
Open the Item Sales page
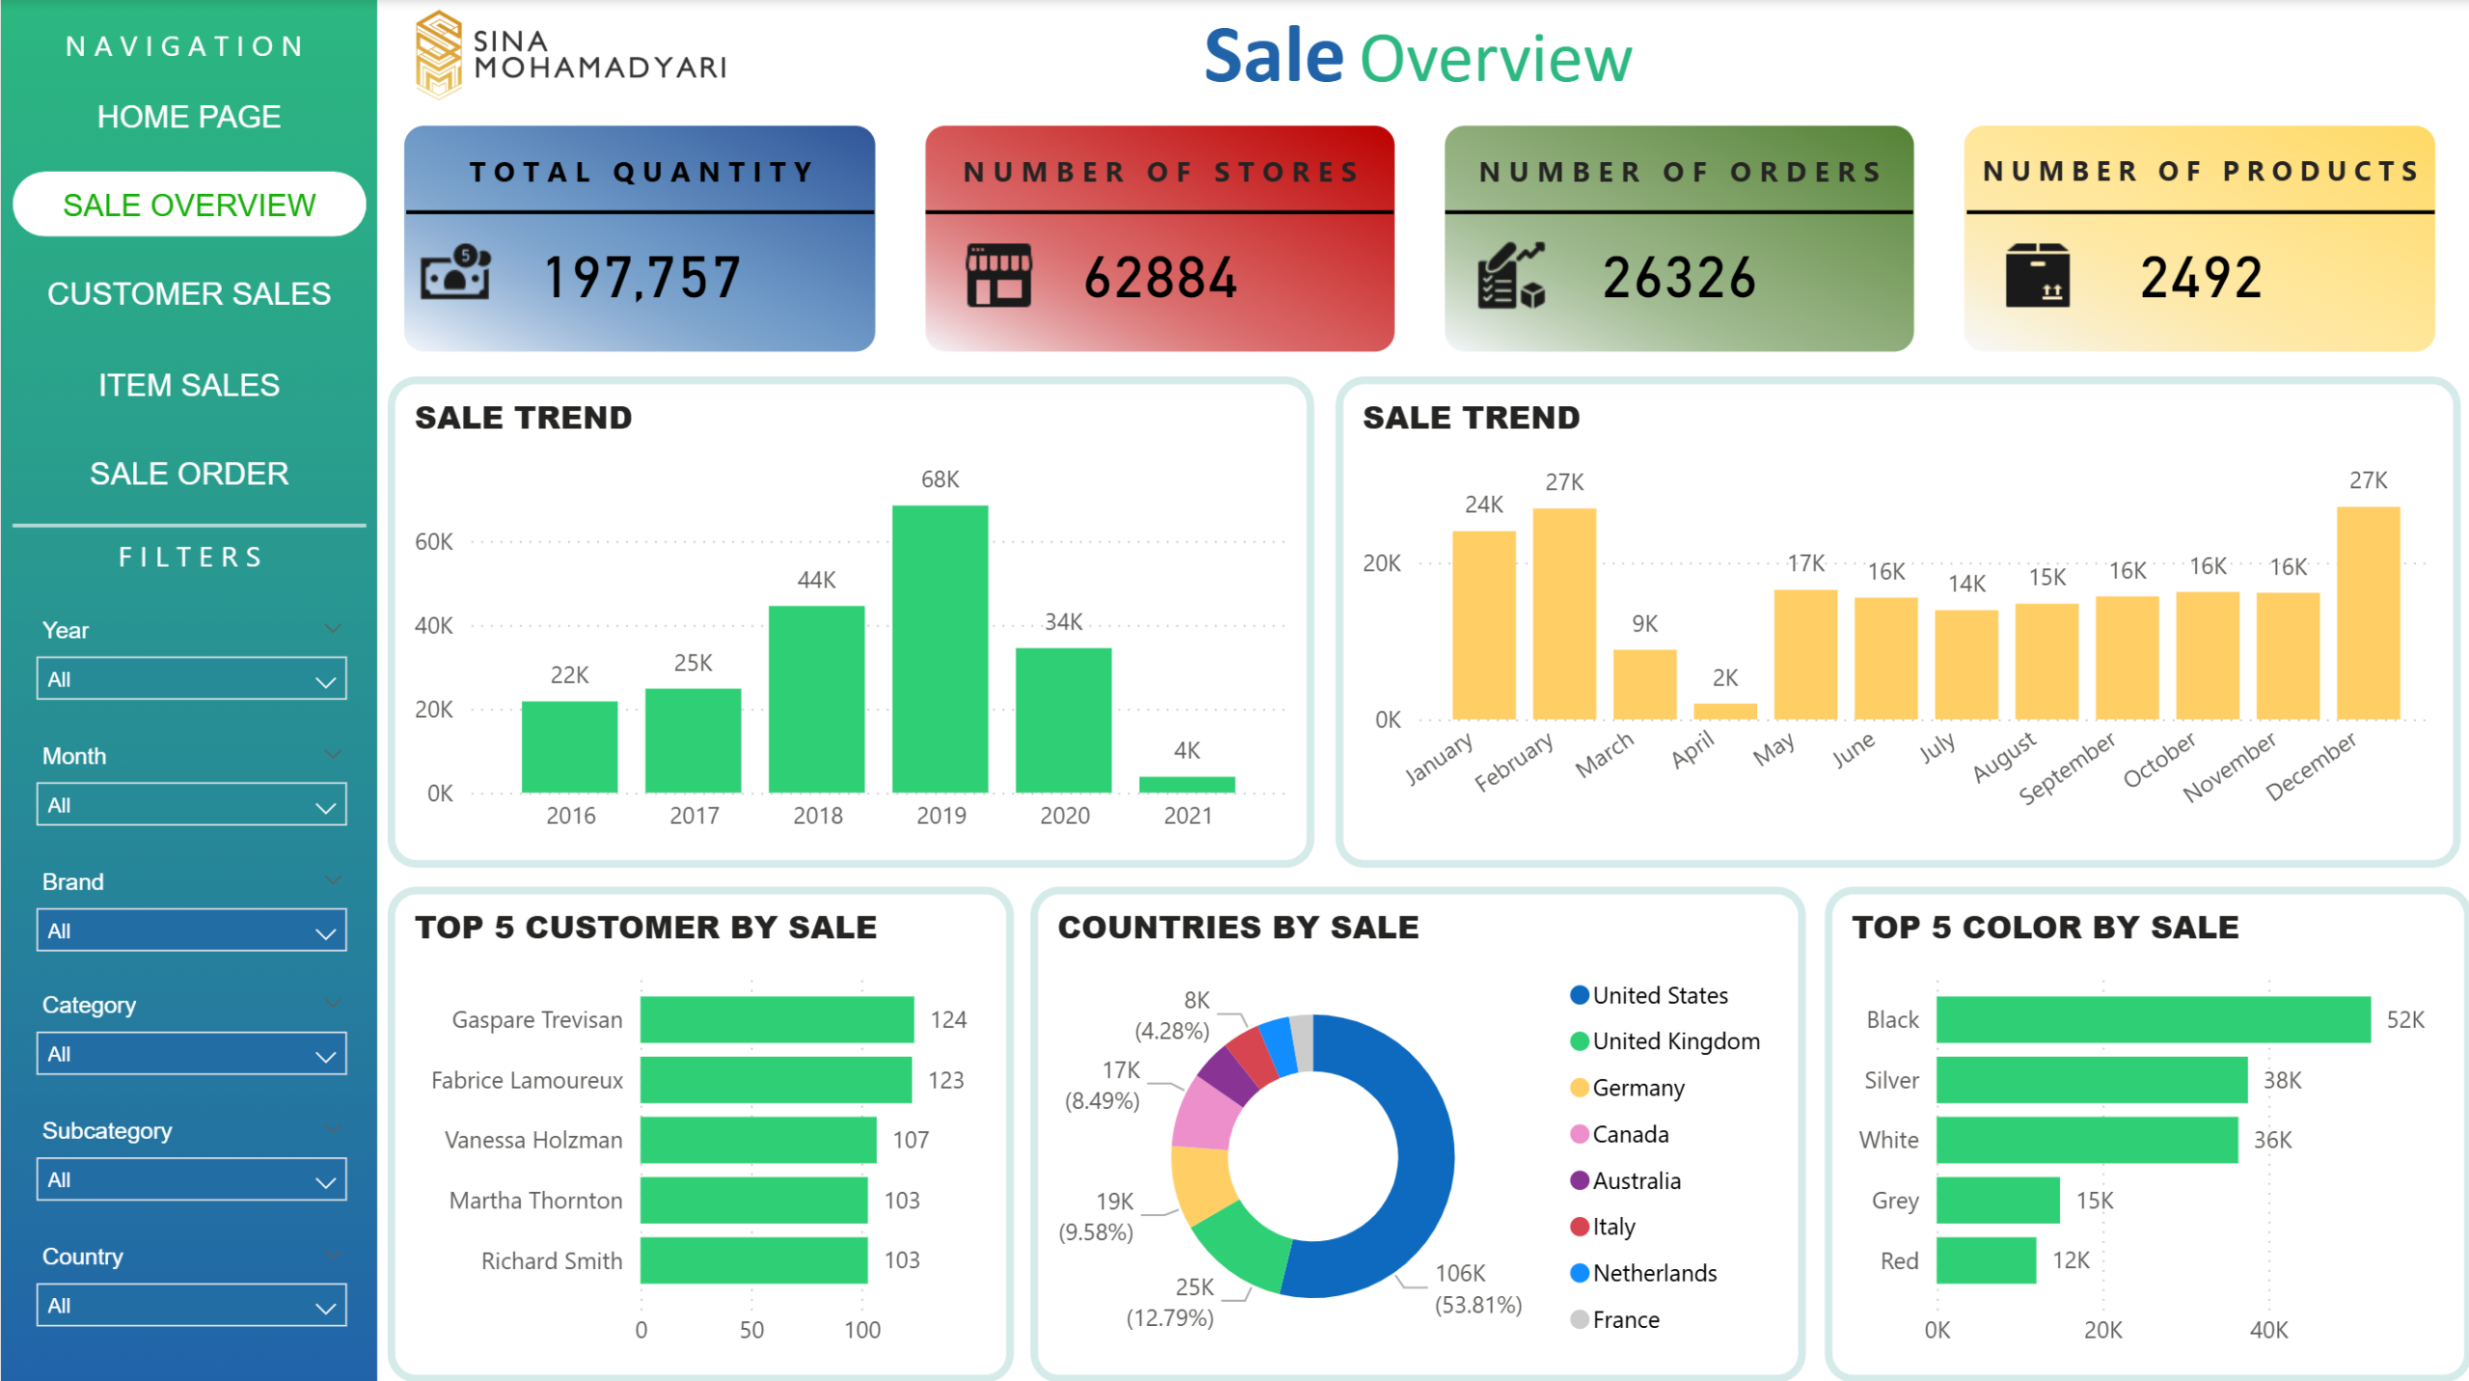pos(189,385)
